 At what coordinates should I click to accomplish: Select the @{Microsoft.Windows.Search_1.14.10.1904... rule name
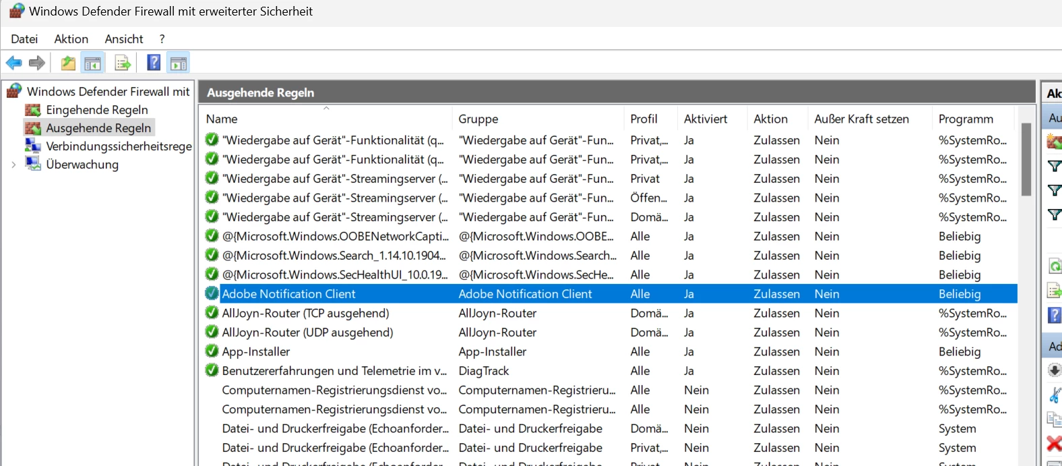[334, 256]
